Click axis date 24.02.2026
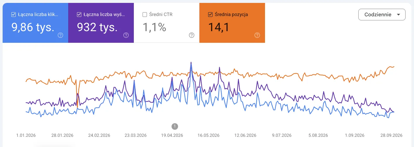The height and width of the screenshot is (147, 414). pos(99,135)
